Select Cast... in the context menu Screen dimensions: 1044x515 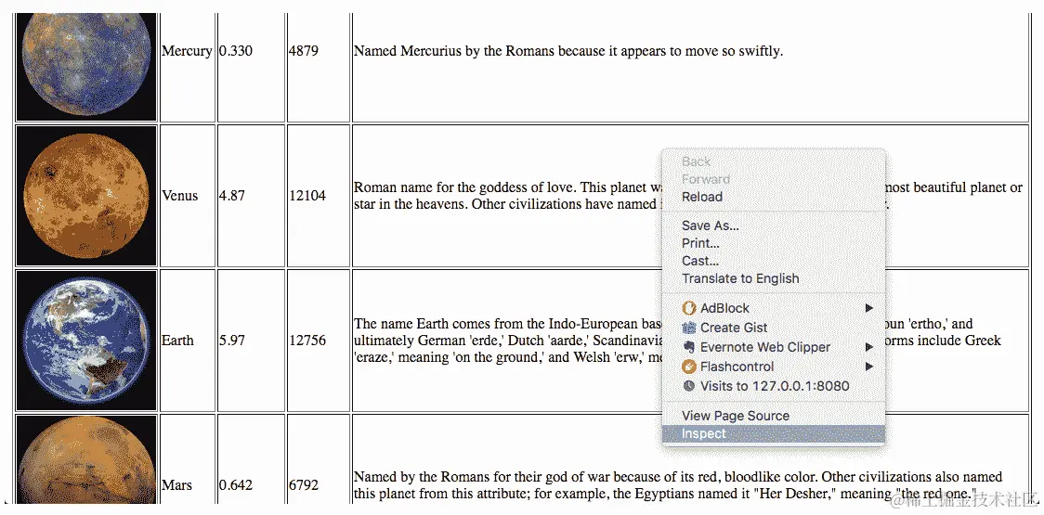coord(774,261)
